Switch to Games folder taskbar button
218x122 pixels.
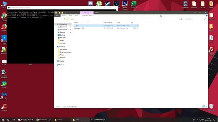point(62,120)
